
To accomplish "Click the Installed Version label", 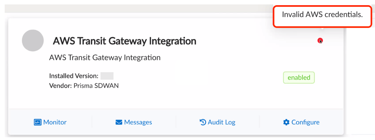I will [x=74, y=76].
